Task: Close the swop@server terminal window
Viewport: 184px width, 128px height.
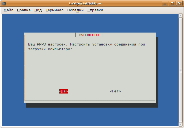Action: [x=179, y=3]
